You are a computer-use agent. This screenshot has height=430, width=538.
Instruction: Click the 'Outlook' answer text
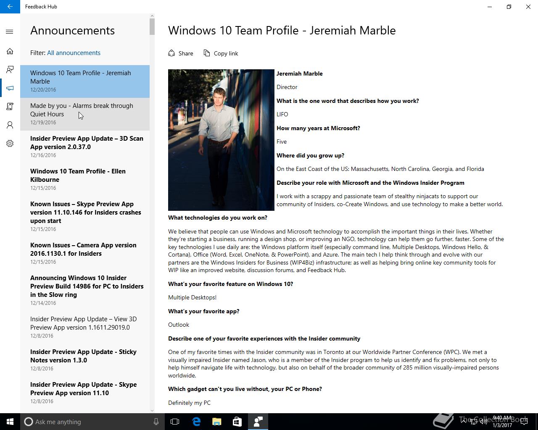pyautogui.click(x=179, y=325)
